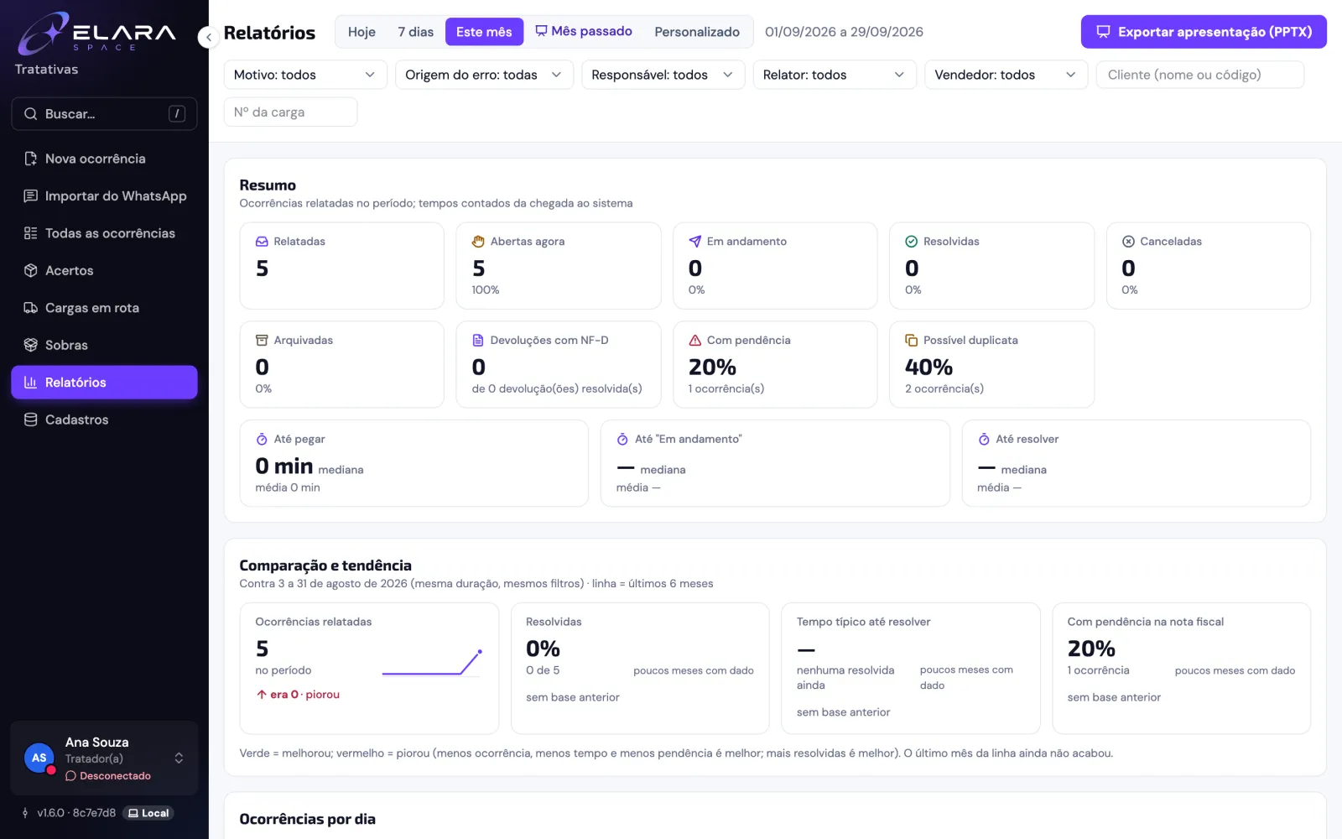The height and width of the screenshot is (839, 1342).
Task: Expand the Vendedor: todos dropdown
Action: 1006,75
